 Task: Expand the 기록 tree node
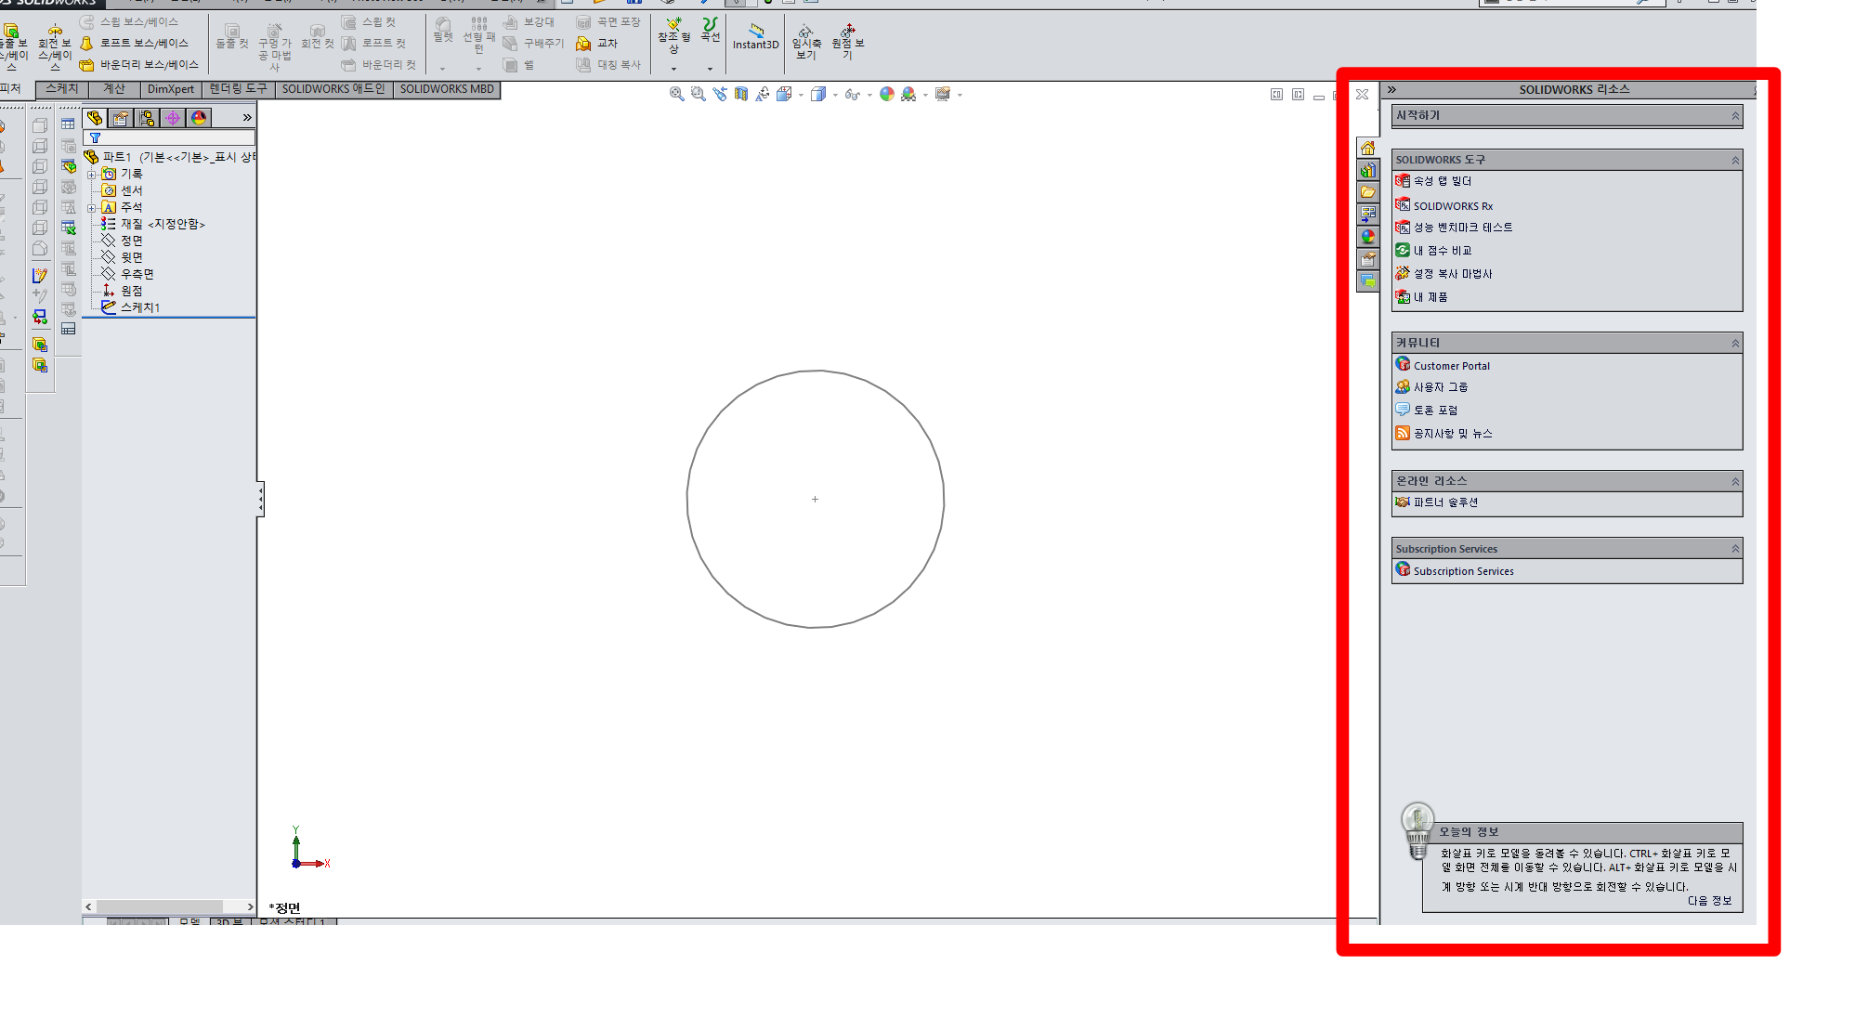[x=92, y=175]
